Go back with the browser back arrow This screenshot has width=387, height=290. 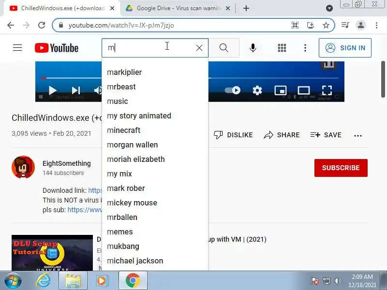pos(11,25)
